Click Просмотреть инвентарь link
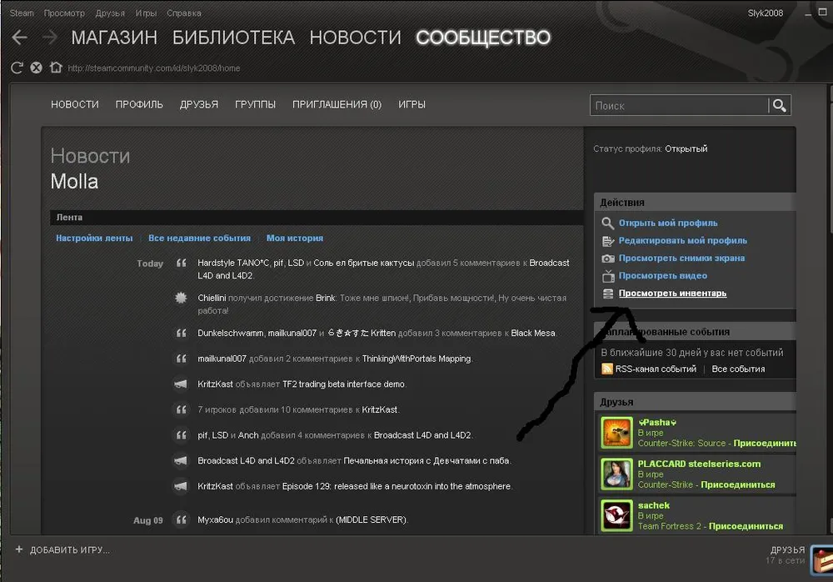Image resolution: width=833 pixels, height=582 pixels. [x=672, y=294]
